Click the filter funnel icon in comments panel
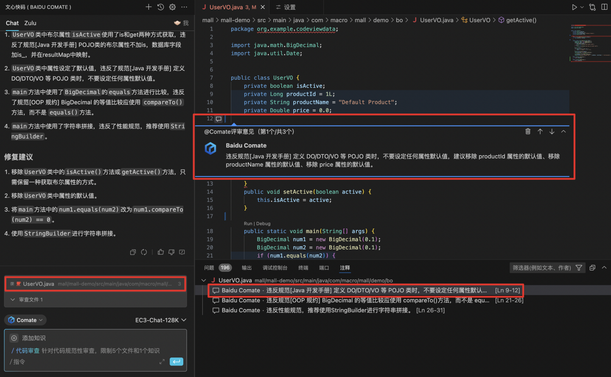This screenshot has height=377, width=611. click(579, 268)
